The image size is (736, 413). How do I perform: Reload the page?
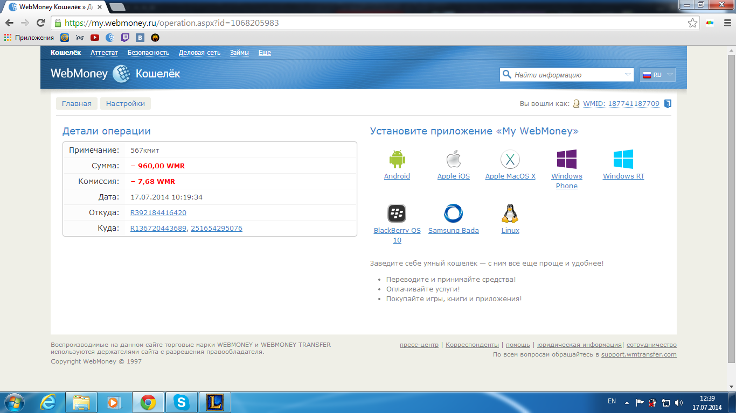click(40, 23)
